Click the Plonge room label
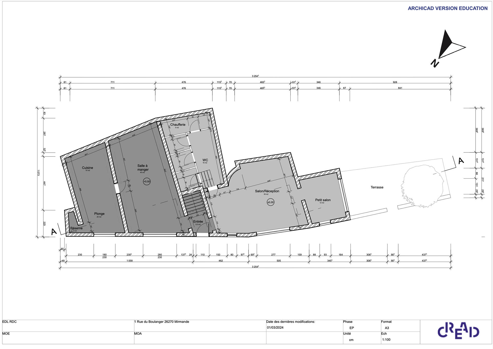Screen dimensions: 493x349 tap(99, 214)
